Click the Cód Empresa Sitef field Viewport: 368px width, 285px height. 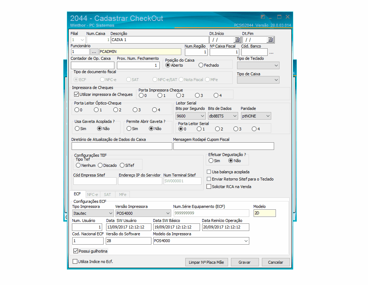point(95,181)
